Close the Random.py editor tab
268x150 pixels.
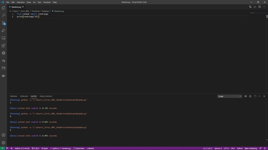23,7
